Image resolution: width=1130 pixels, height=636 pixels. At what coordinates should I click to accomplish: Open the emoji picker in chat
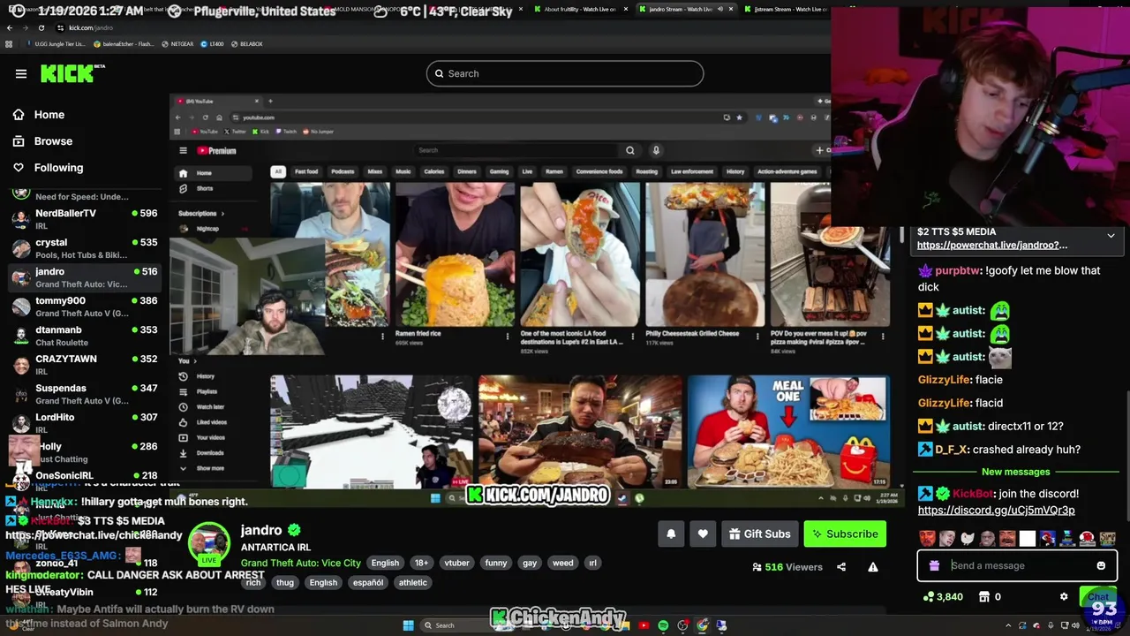tap(1101, 565)
